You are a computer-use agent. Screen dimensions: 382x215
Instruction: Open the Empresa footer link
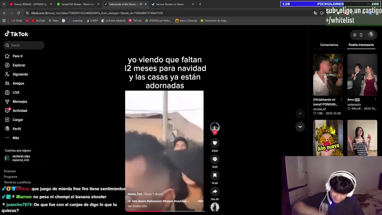10,171
